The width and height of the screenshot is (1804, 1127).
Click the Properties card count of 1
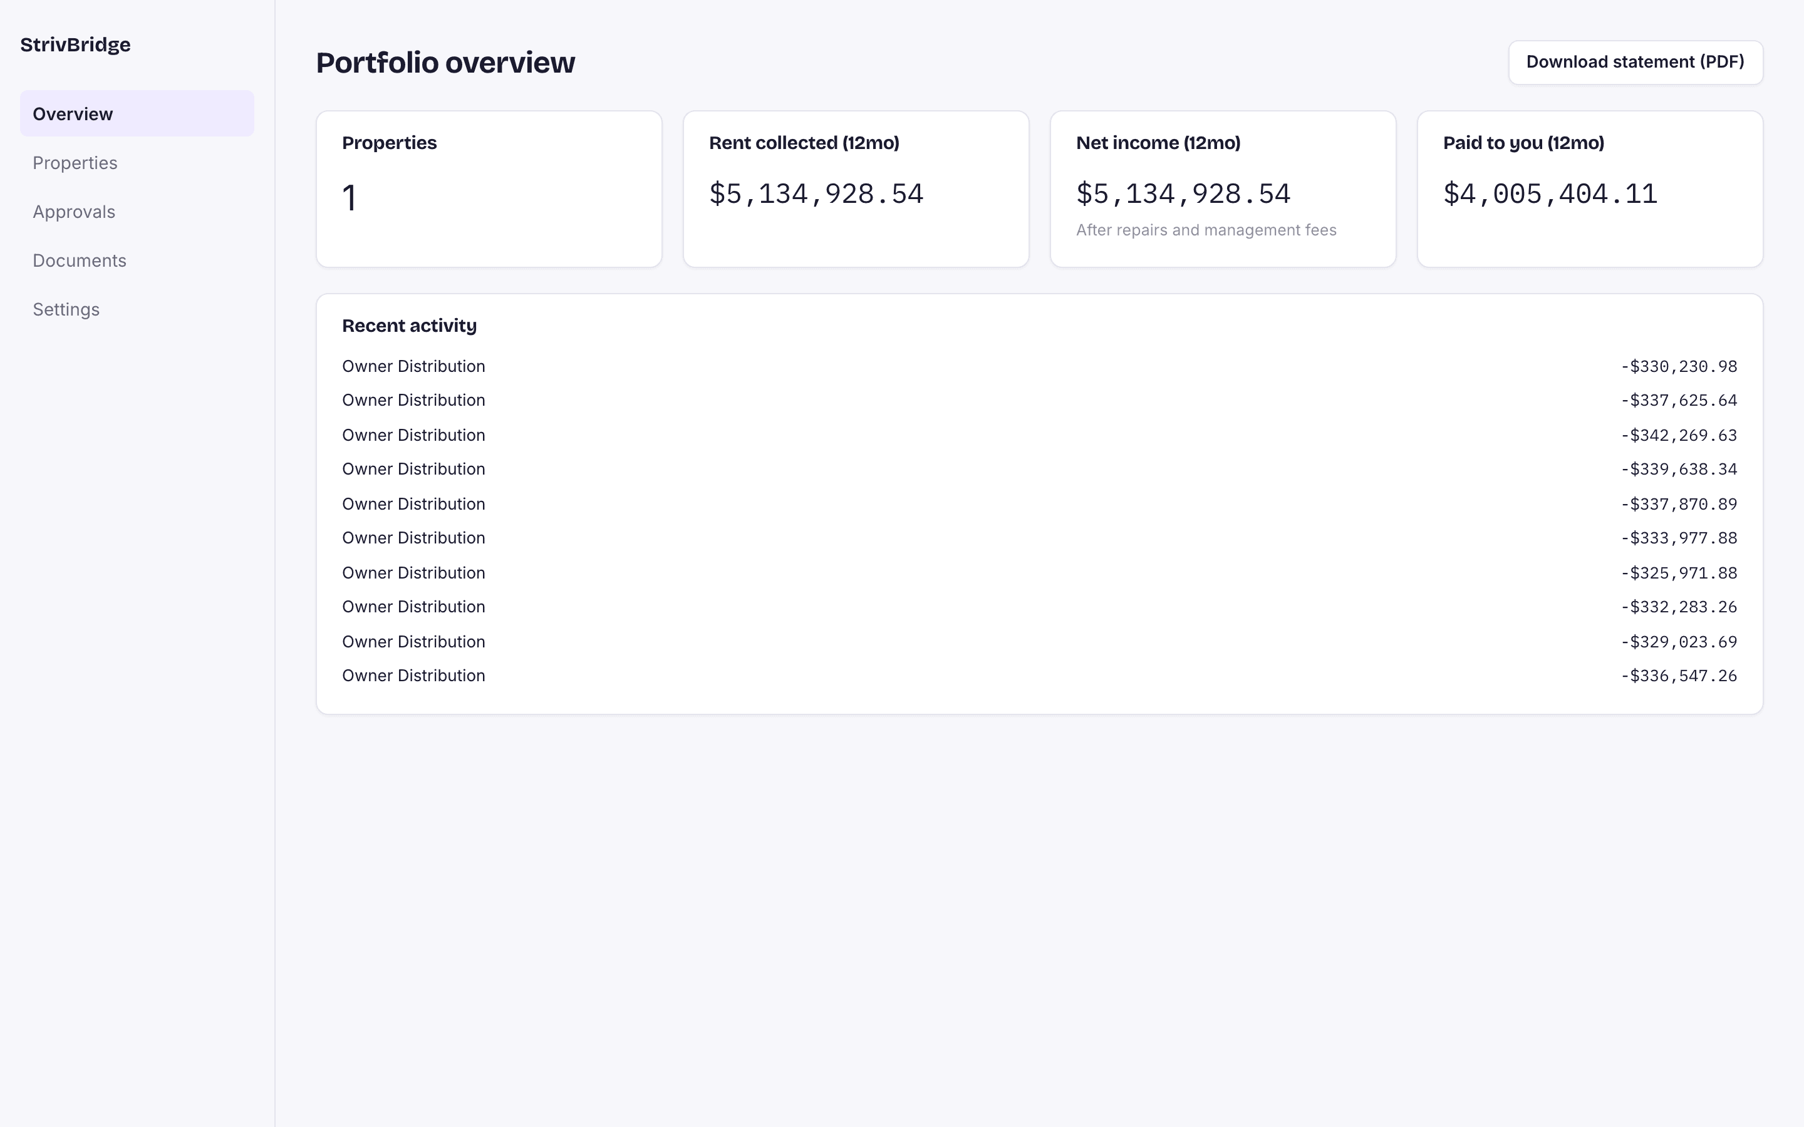[x=349, y=198]
